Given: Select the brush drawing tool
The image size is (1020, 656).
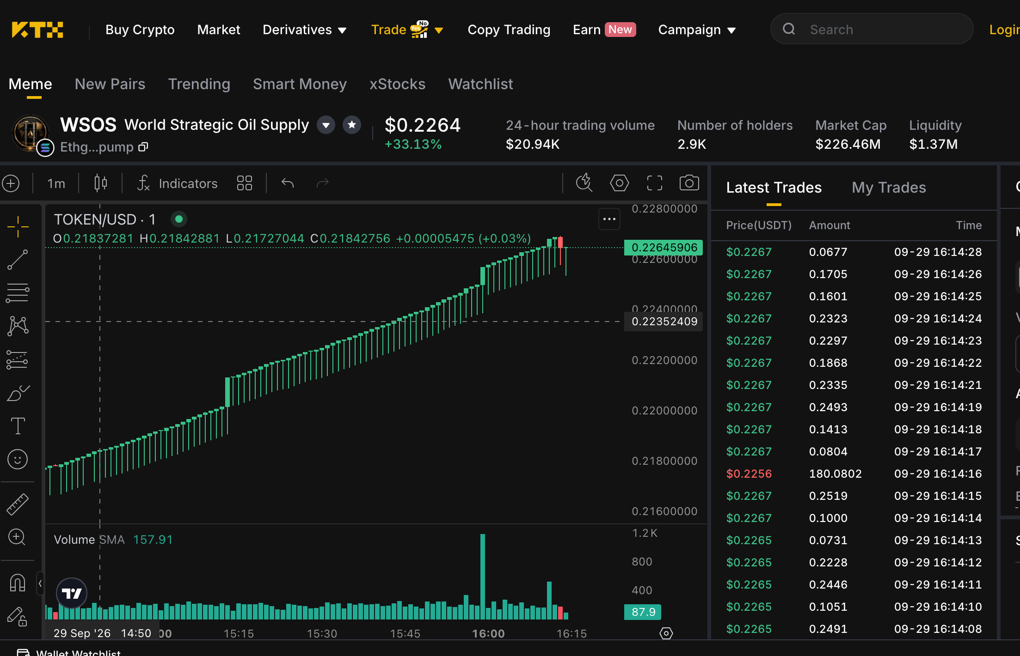Looking at the screenshot, I should pos(18,393).
